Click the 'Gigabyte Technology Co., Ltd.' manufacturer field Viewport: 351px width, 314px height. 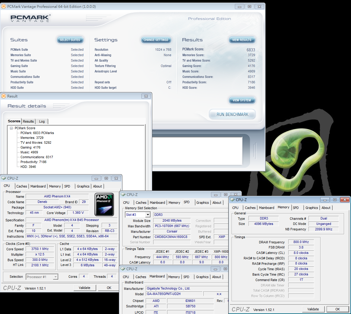tap(187, 288)
